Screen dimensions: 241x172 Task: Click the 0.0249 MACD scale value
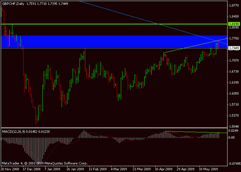(x=234, y=131)
